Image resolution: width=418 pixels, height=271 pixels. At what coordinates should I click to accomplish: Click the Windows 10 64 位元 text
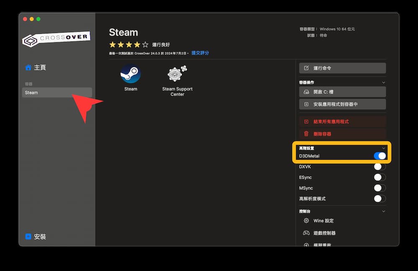tap(337, 29)
